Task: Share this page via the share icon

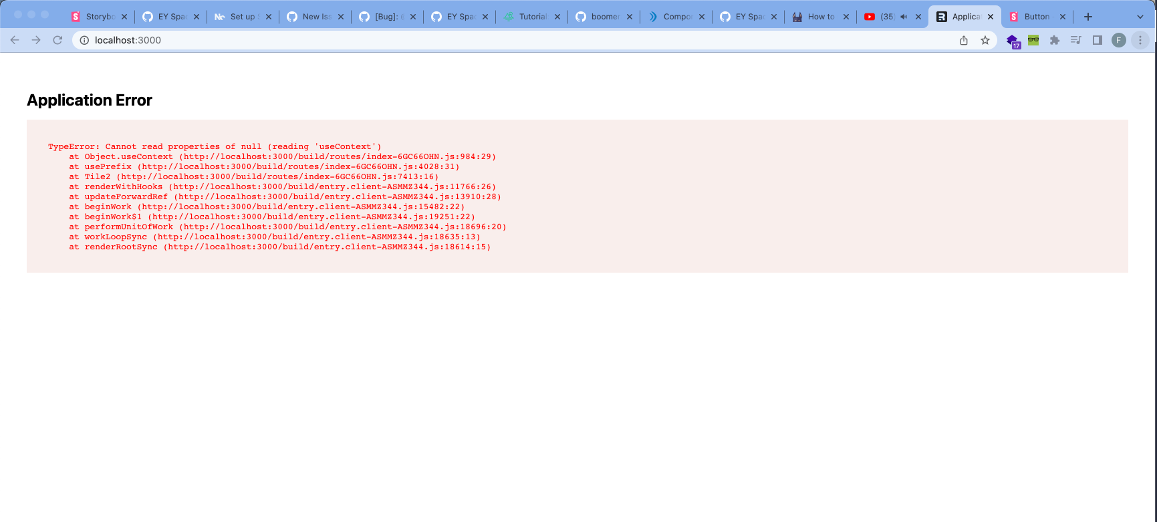Action: point(964,40)
